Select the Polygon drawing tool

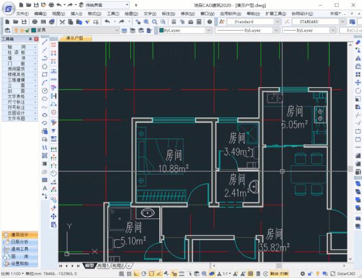pos(45,66)
